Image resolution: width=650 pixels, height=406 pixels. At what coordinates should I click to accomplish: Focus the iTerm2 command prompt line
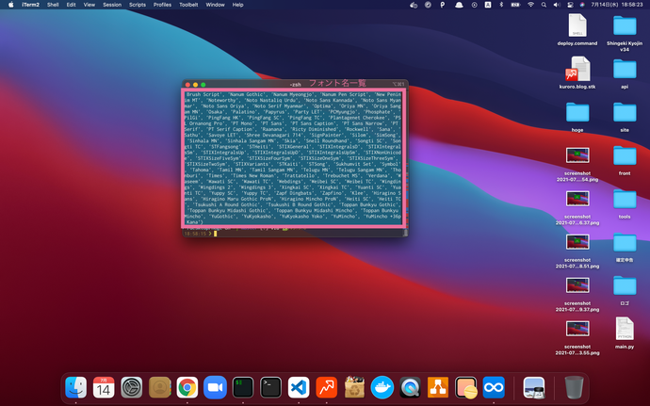click(x=294, y=234)
